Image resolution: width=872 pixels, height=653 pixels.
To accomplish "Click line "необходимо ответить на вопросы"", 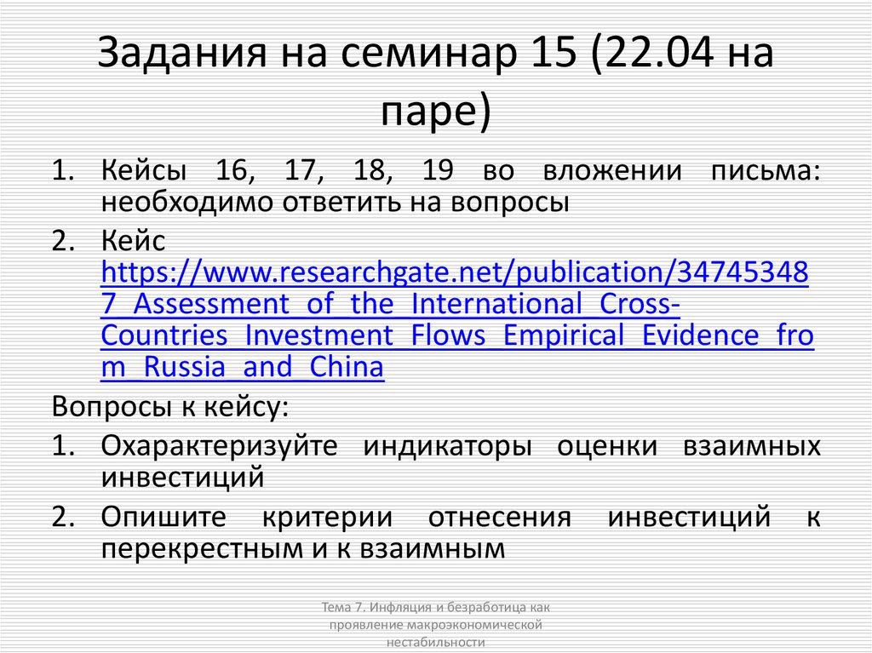I will tap(335, 202).
